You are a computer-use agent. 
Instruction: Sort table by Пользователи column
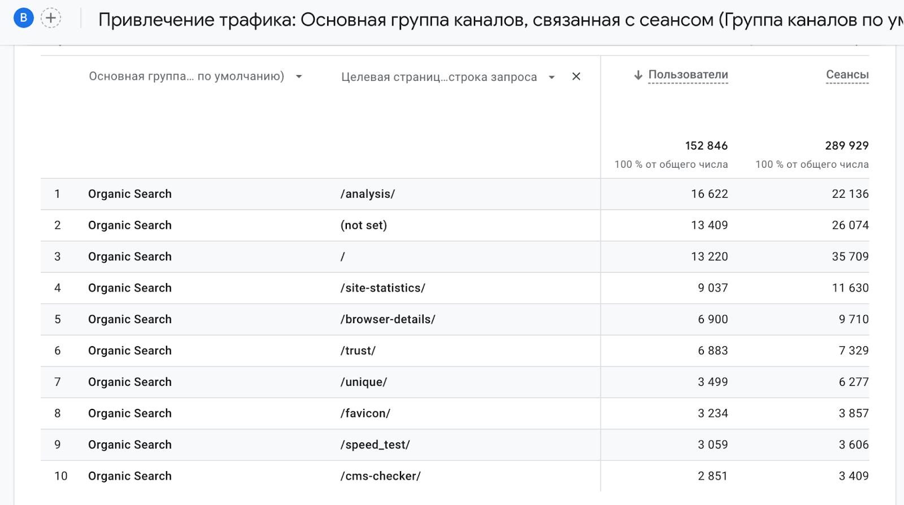(x=688, y=75)
